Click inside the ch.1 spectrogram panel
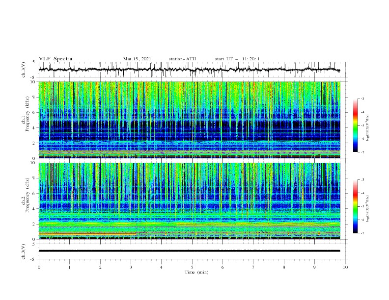The width and height of the screenshot is (389, 300). [x=190, y=120]
